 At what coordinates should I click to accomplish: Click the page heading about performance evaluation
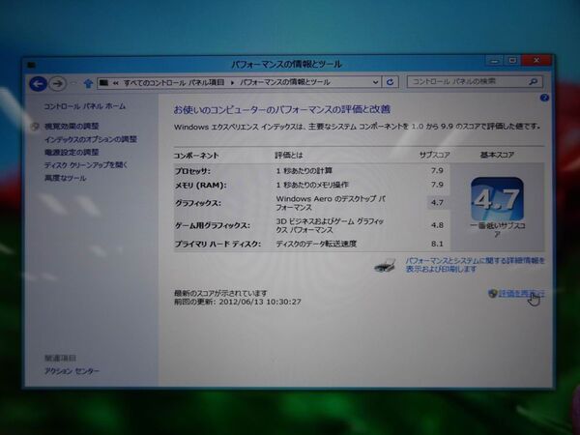(x=282, y=109)
